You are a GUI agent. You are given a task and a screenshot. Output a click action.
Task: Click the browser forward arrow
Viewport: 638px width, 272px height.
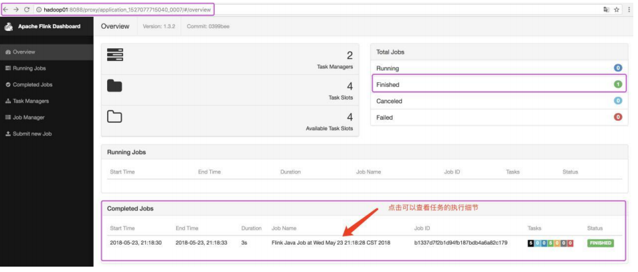16,9
